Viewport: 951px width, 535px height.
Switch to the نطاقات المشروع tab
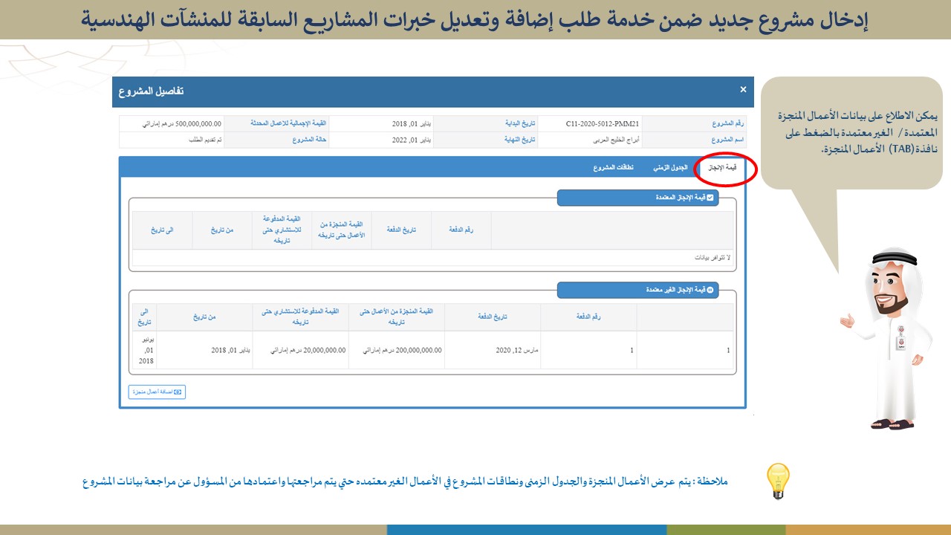pyautogui.click(x=613, y=168)
